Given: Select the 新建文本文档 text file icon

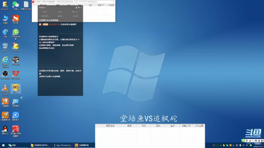Looking at the screenshot, I should (x=26, y=6).
